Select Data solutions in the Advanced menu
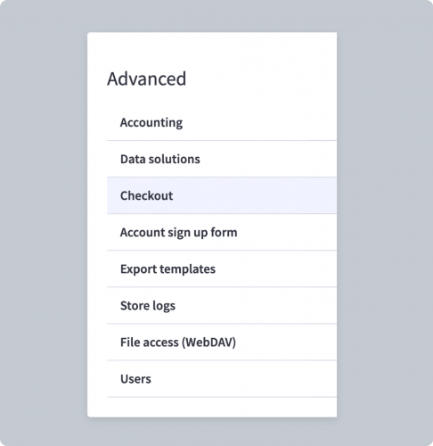Image resolution: width=433 pixels, height=446 pixels. point(222,159)
